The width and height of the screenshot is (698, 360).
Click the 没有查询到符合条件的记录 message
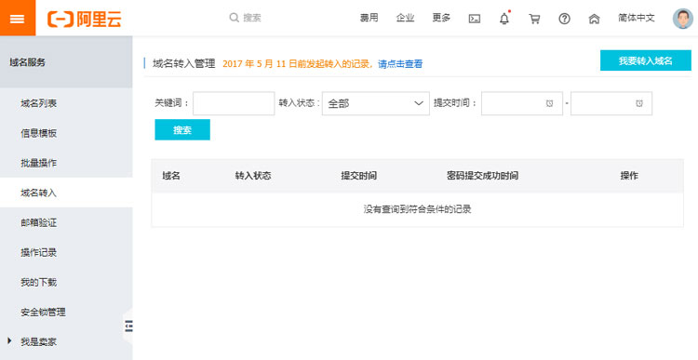point(417,209)
